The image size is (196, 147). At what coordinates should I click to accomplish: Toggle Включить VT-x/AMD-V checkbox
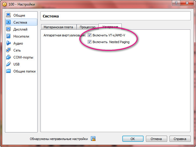tap(89, 35)
